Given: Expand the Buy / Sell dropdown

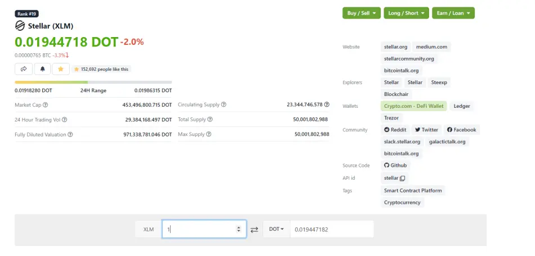Looking at the screenshot, I should [x=362, y=13].
